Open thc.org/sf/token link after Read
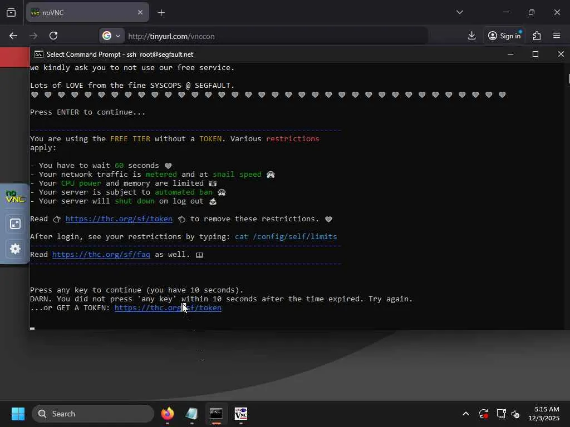The image size is (570, 427). click(119, 219)
